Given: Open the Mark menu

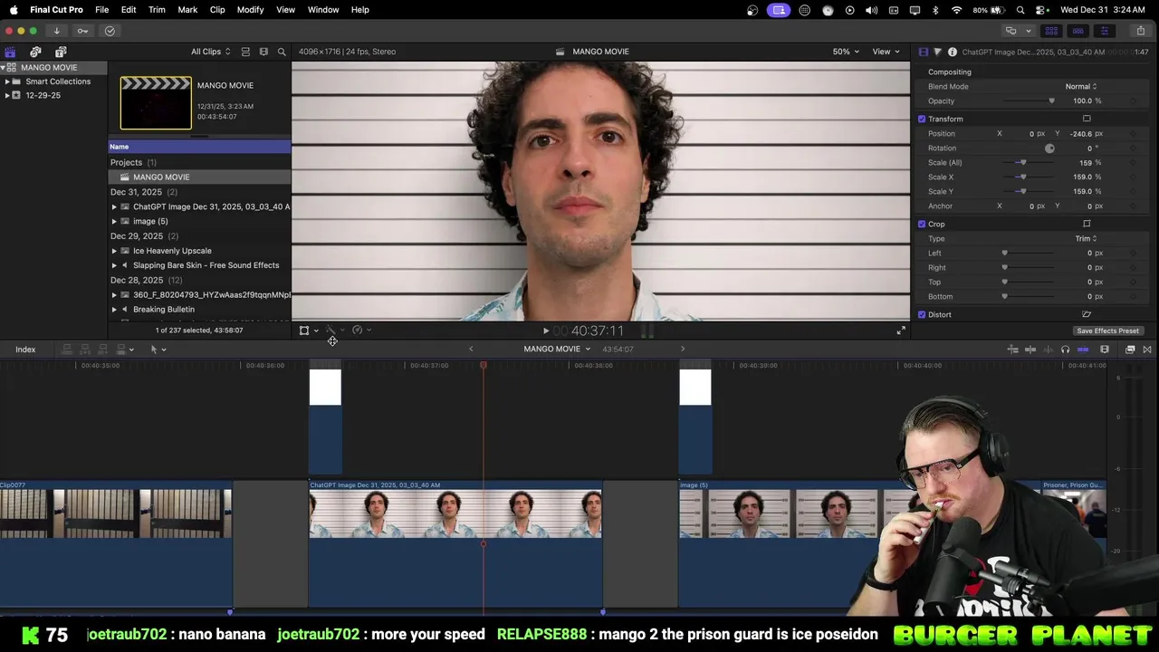Looking at the screenshot, I should coord(187,9).
